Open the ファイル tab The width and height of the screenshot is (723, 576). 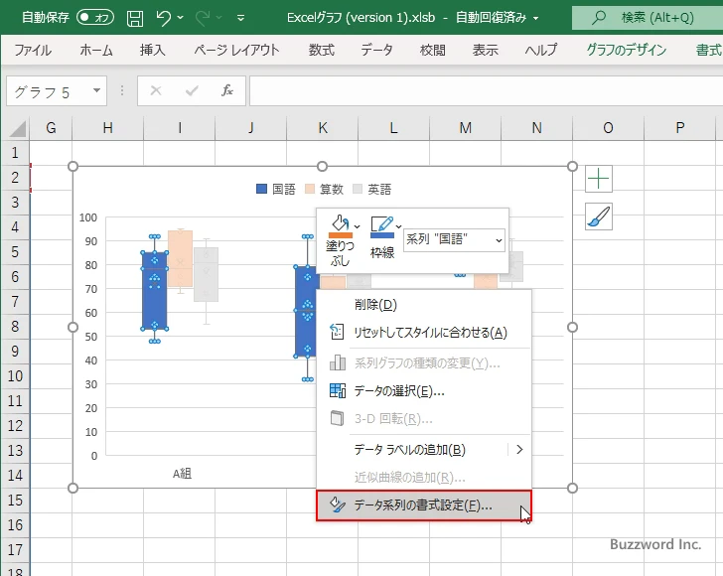[32, 50]
